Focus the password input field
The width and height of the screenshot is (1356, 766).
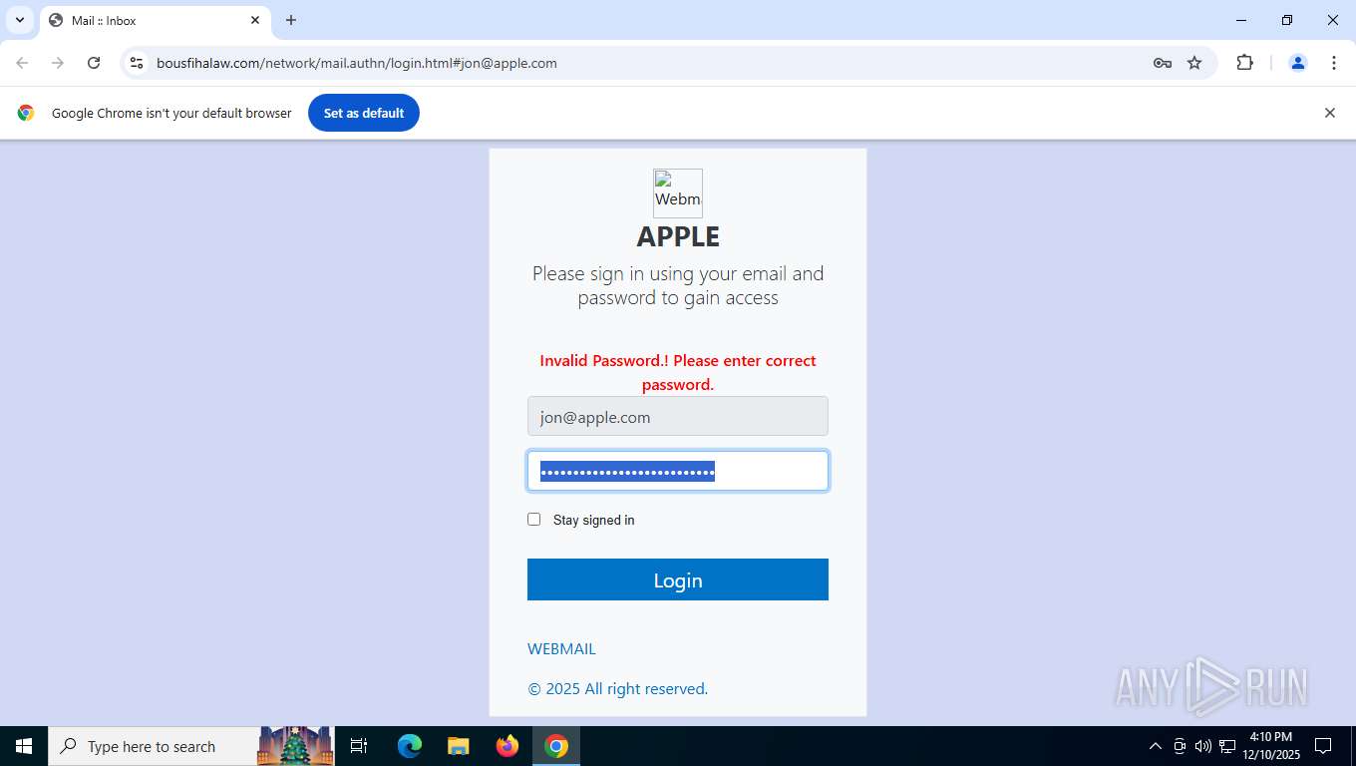(x=678, y=471)
